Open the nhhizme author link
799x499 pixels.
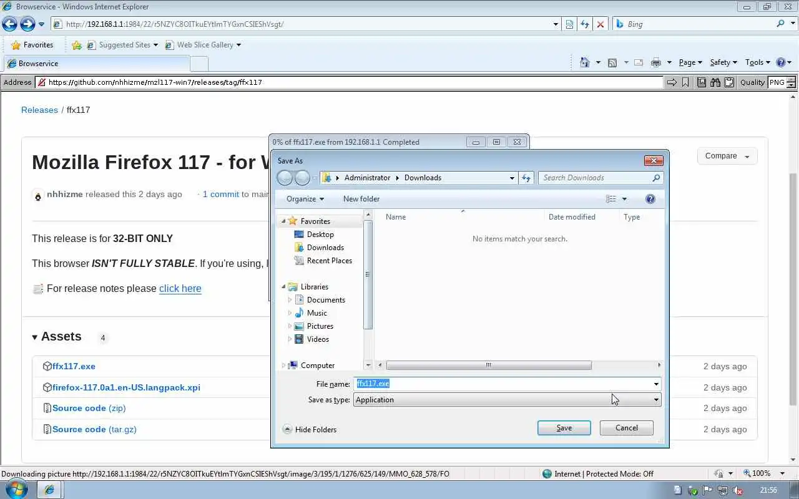(65, 194)
